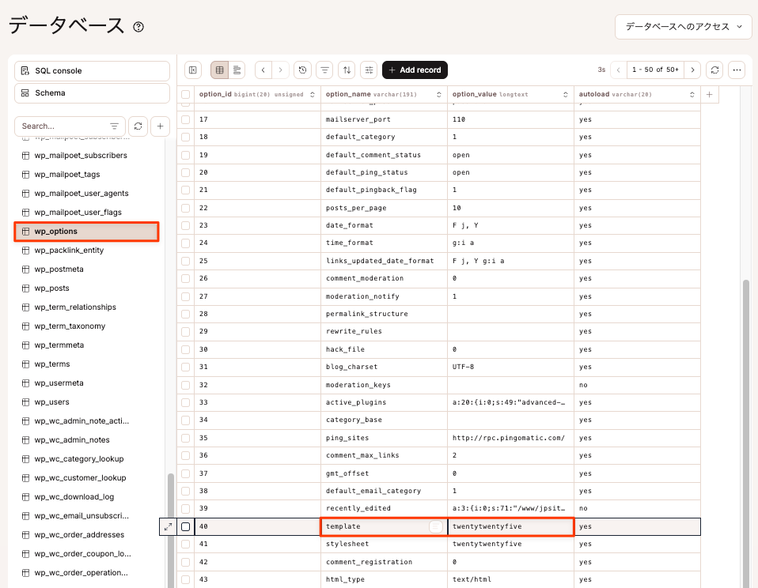Click recently_edited option_name cell
This screenshot has width=758, height=588.
tap(385, 508)
